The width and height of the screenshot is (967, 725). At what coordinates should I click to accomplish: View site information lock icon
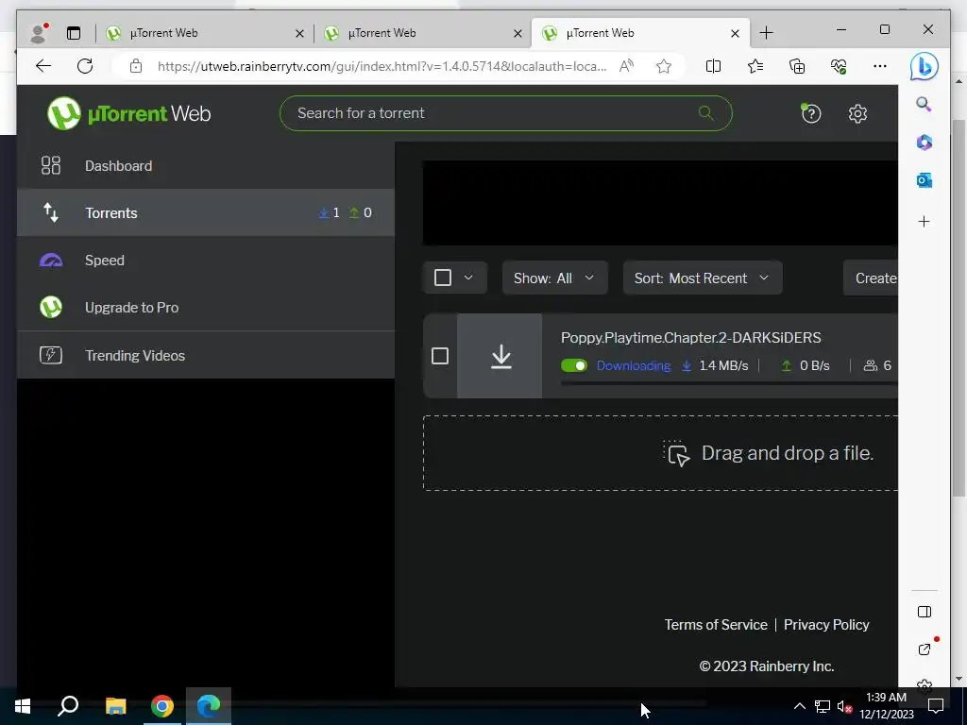[136, 66]
